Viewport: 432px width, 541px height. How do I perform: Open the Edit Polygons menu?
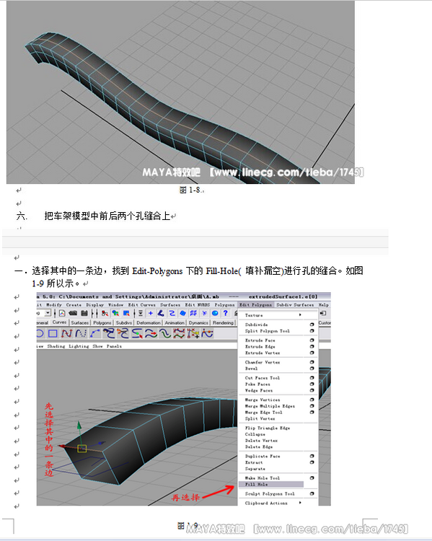point(256,305)
